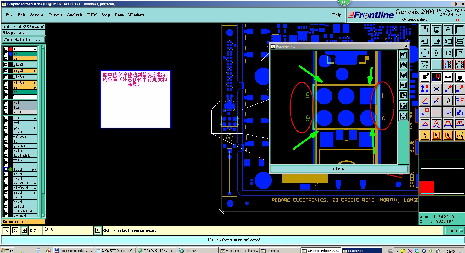The height and width of the screenshot is (253, 465).
Task: Toggle the checkbox for layer gd1
Action: point(6,118)
